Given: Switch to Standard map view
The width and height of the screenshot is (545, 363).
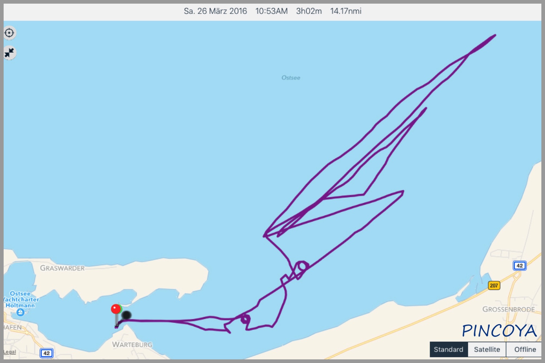Looking at the screenshot, I should tap(449, 350).
